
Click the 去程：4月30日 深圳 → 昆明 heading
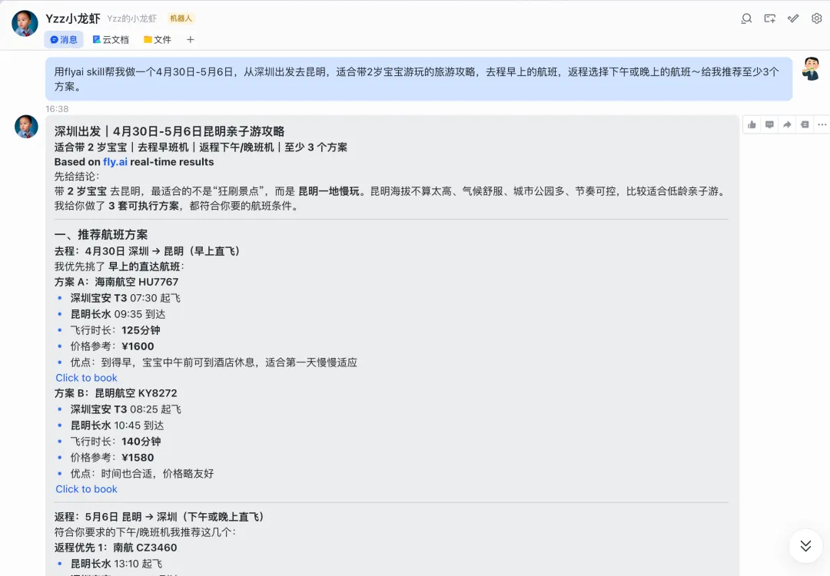[147, 250]
